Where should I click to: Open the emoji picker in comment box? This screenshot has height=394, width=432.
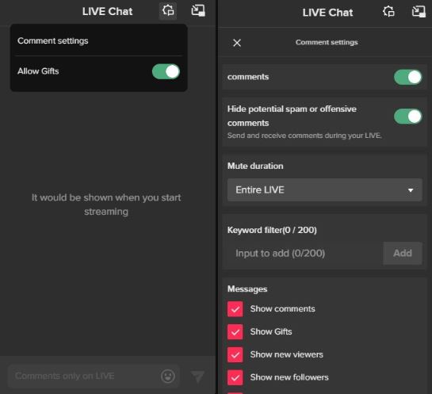(168, 376)
